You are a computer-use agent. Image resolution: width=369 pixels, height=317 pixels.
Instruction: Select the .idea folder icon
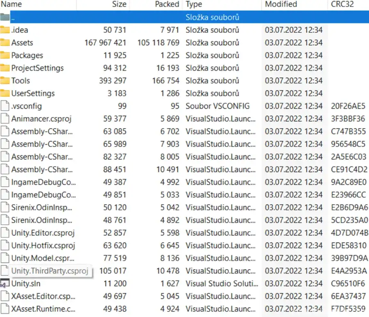(x=5, y=30)
